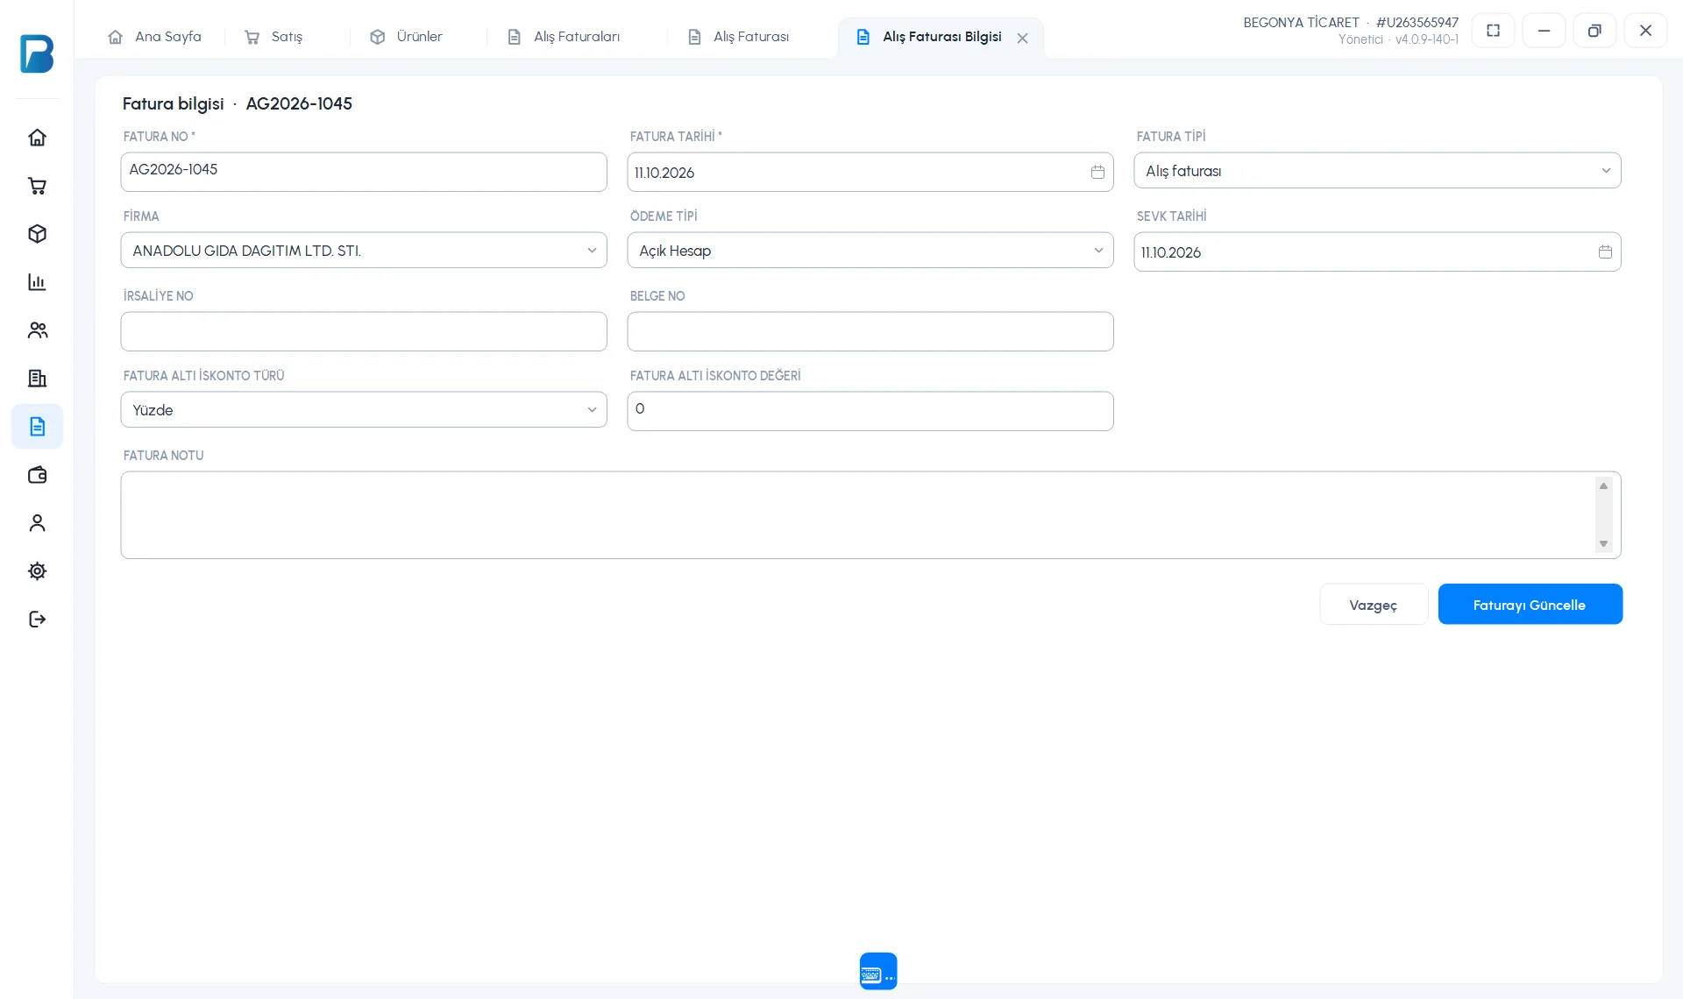
Task: Click the Vazgeç button
Action: click(x=1374, y=605)
